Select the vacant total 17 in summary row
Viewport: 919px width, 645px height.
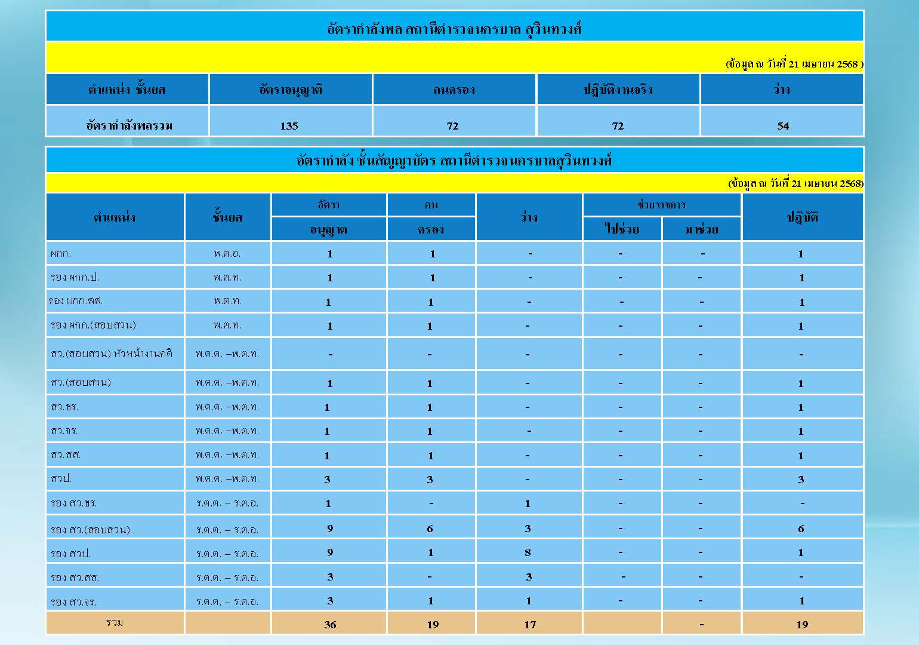point(529,625)
